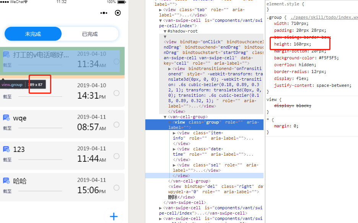This screenshot has width=358, height=223.
Task: Select the radio circle for wqe task
Action: [117, 124]
